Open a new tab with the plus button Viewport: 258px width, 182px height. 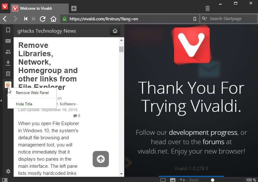click(x=74, y=8)
